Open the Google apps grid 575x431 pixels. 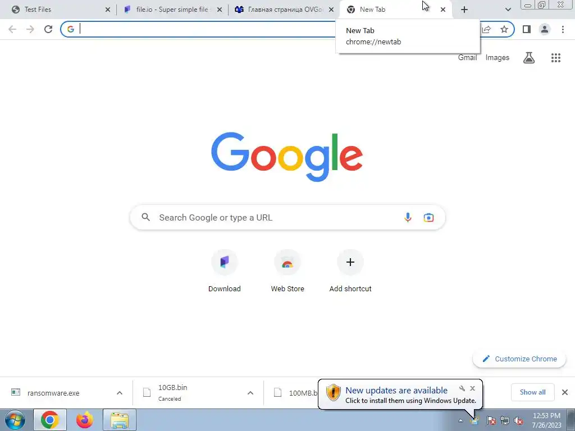556,58
